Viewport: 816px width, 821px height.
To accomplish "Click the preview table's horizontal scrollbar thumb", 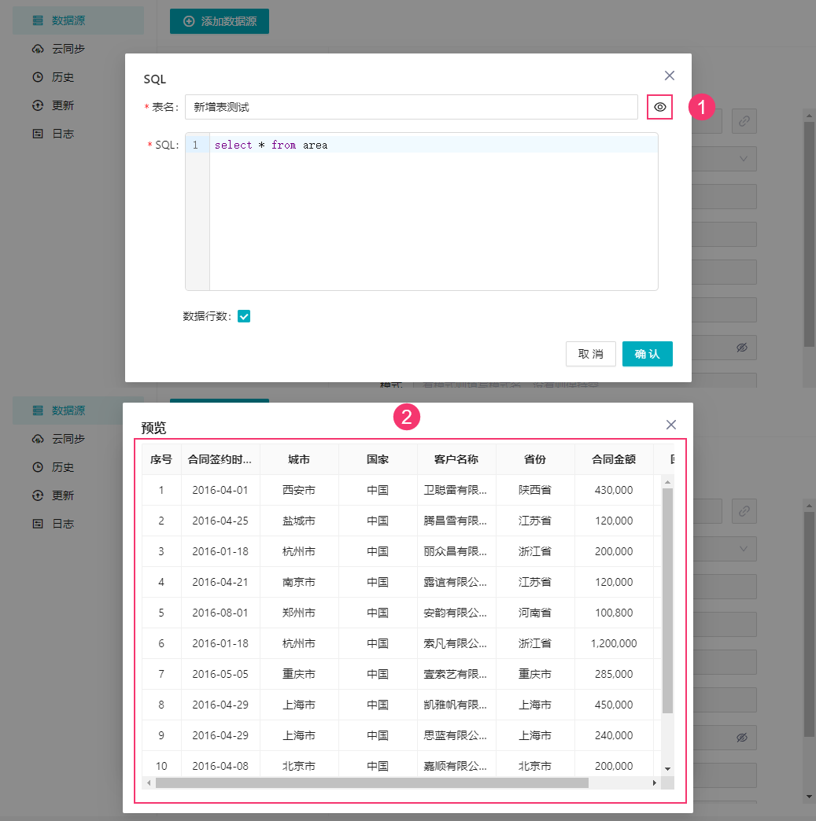I will pyautogui.click(x=372, y=782).
